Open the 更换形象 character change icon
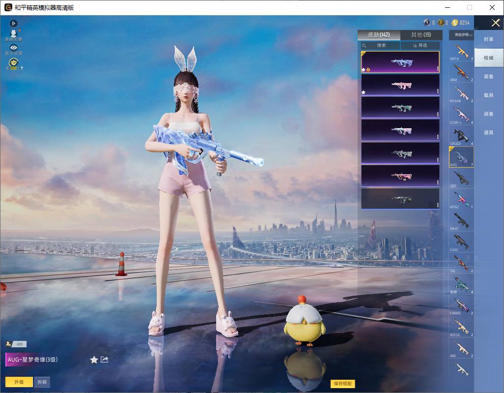 click(13, 35)
